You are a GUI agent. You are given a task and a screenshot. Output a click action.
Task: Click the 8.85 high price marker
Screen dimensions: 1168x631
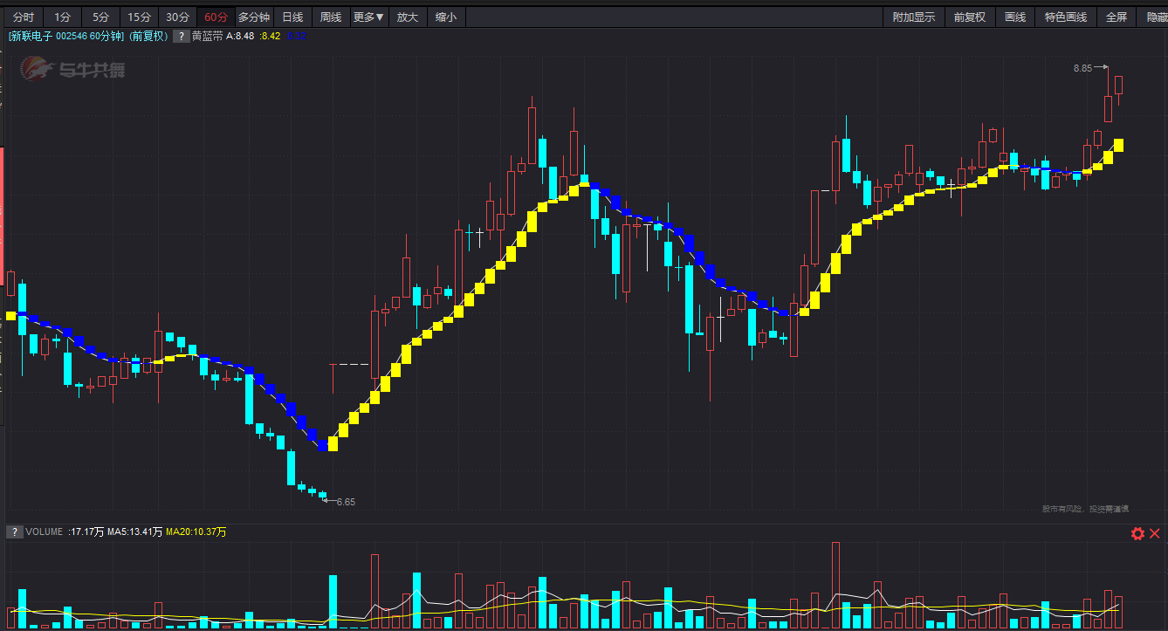[1082, 67]
